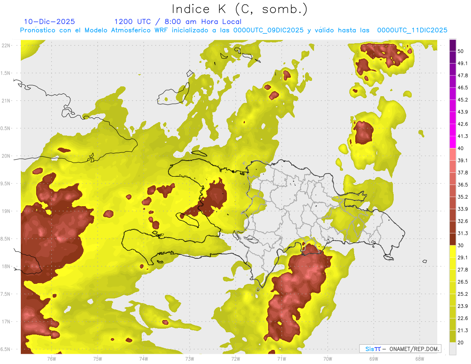Screen dimensions: 471x364
Task: Pick the bright yellow swatch between 29.1 and 30
Action: [x=453, y=251]
